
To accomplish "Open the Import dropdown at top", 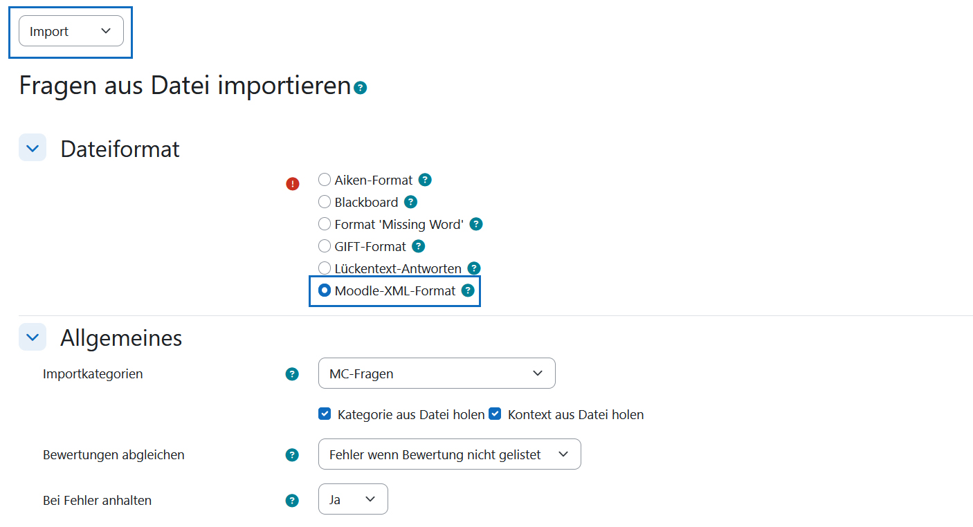I will pos(71,31).
